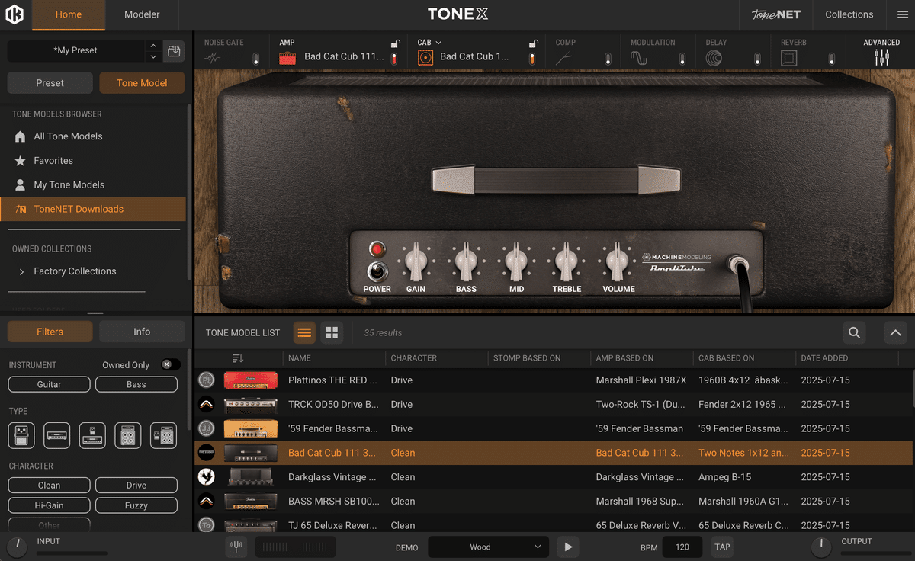Toggle Reverb module power switch
The width and height of the screenshot is (915, 561).
pyautogui.click(x=832, y=59)
